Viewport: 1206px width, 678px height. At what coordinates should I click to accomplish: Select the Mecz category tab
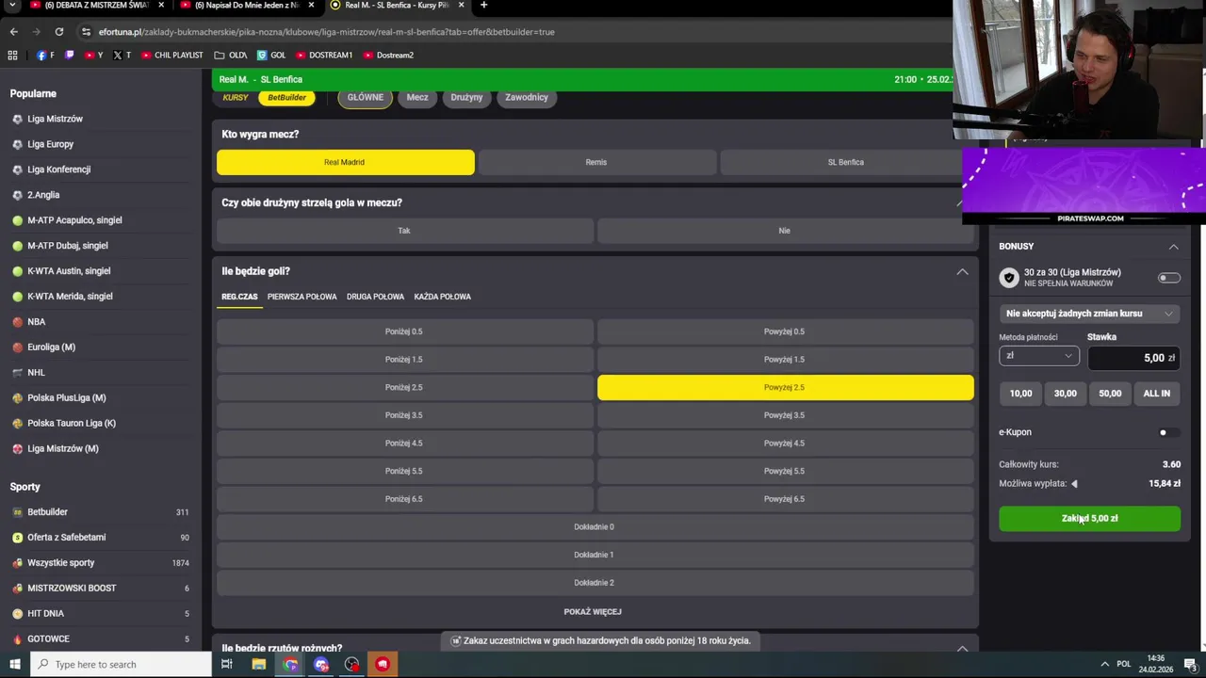coord(417,98)
